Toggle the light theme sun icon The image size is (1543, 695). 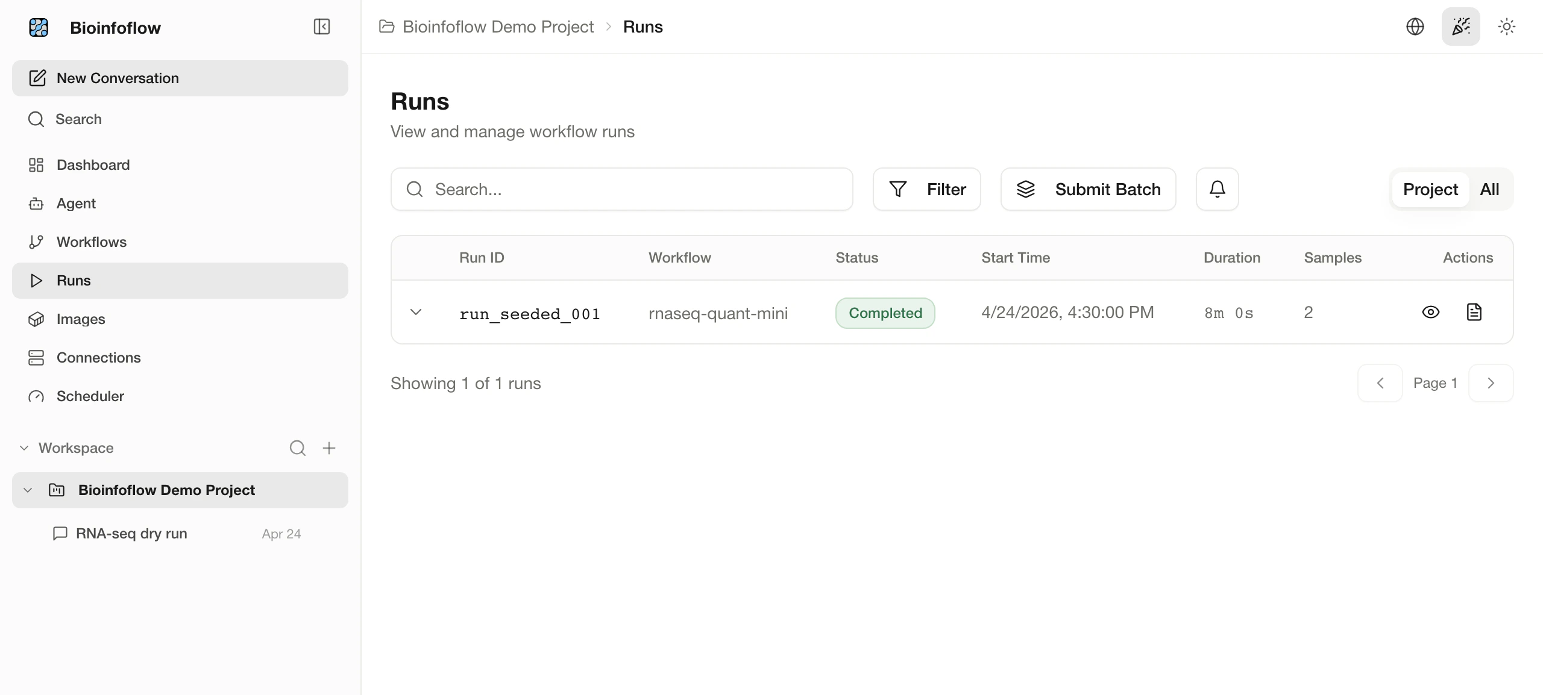coord(1507,26)
